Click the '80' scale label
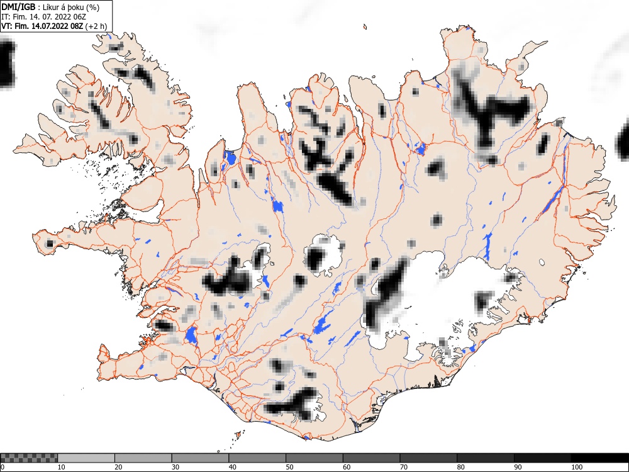Image resolution: width=629 pixels, height=472 pixels. point(460,467)
